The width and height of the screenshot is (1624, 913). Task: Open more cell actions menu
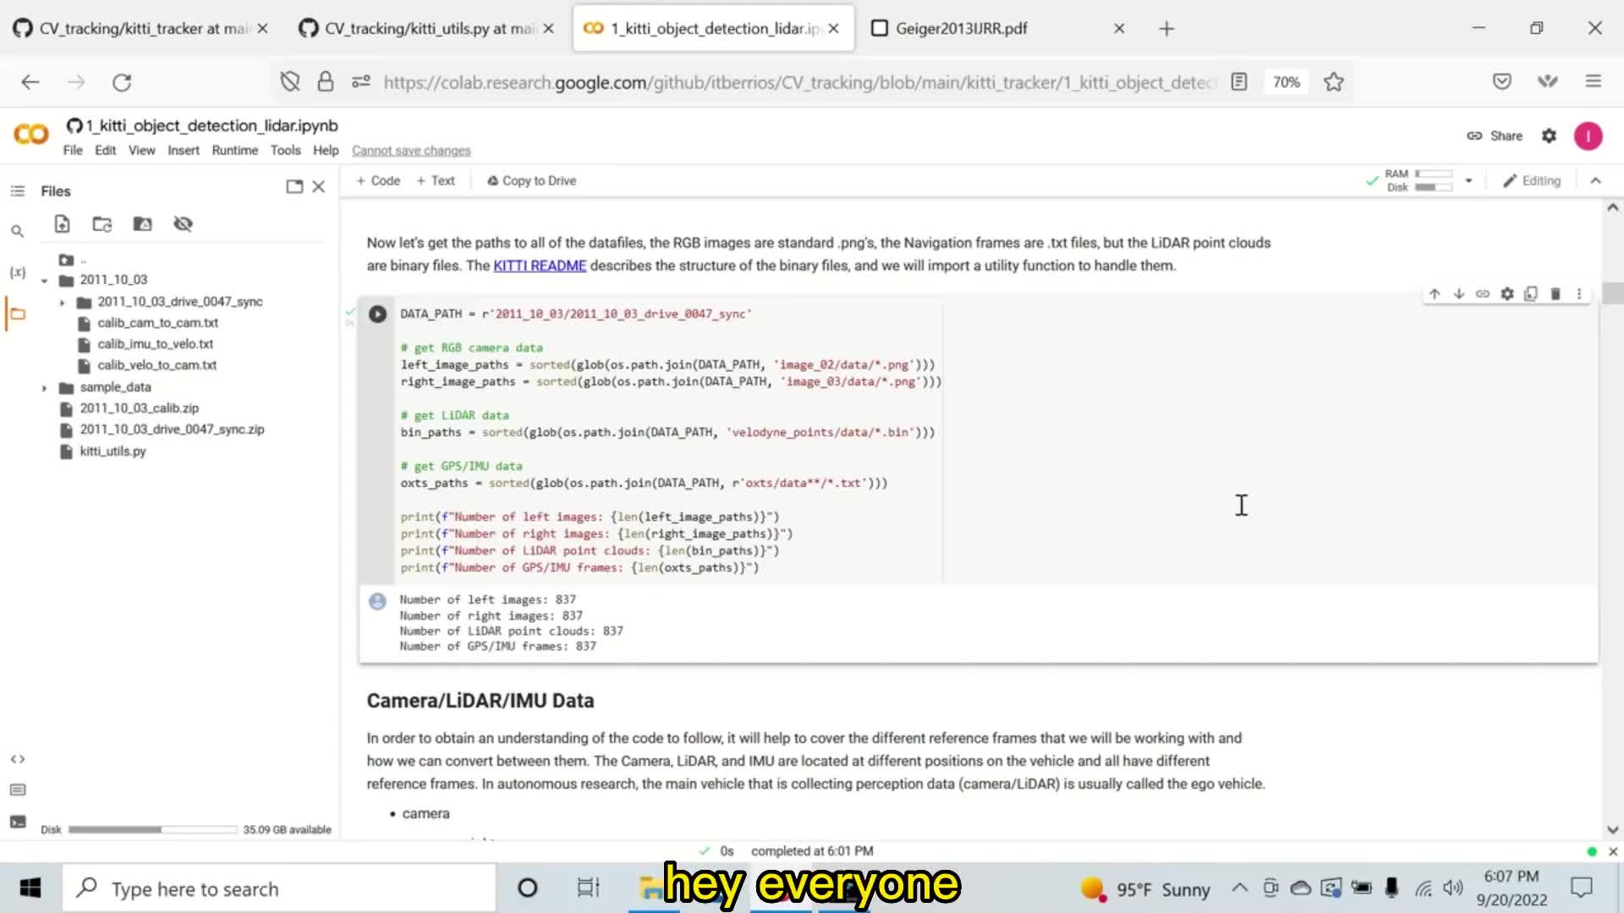1579,294
